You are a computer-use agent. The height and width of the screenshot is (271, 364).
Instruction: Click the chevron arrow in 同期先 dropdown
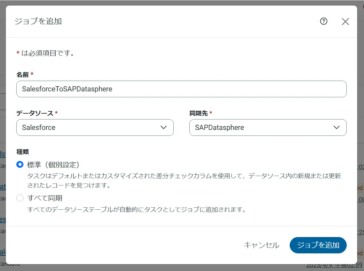(x=337, y=127)
